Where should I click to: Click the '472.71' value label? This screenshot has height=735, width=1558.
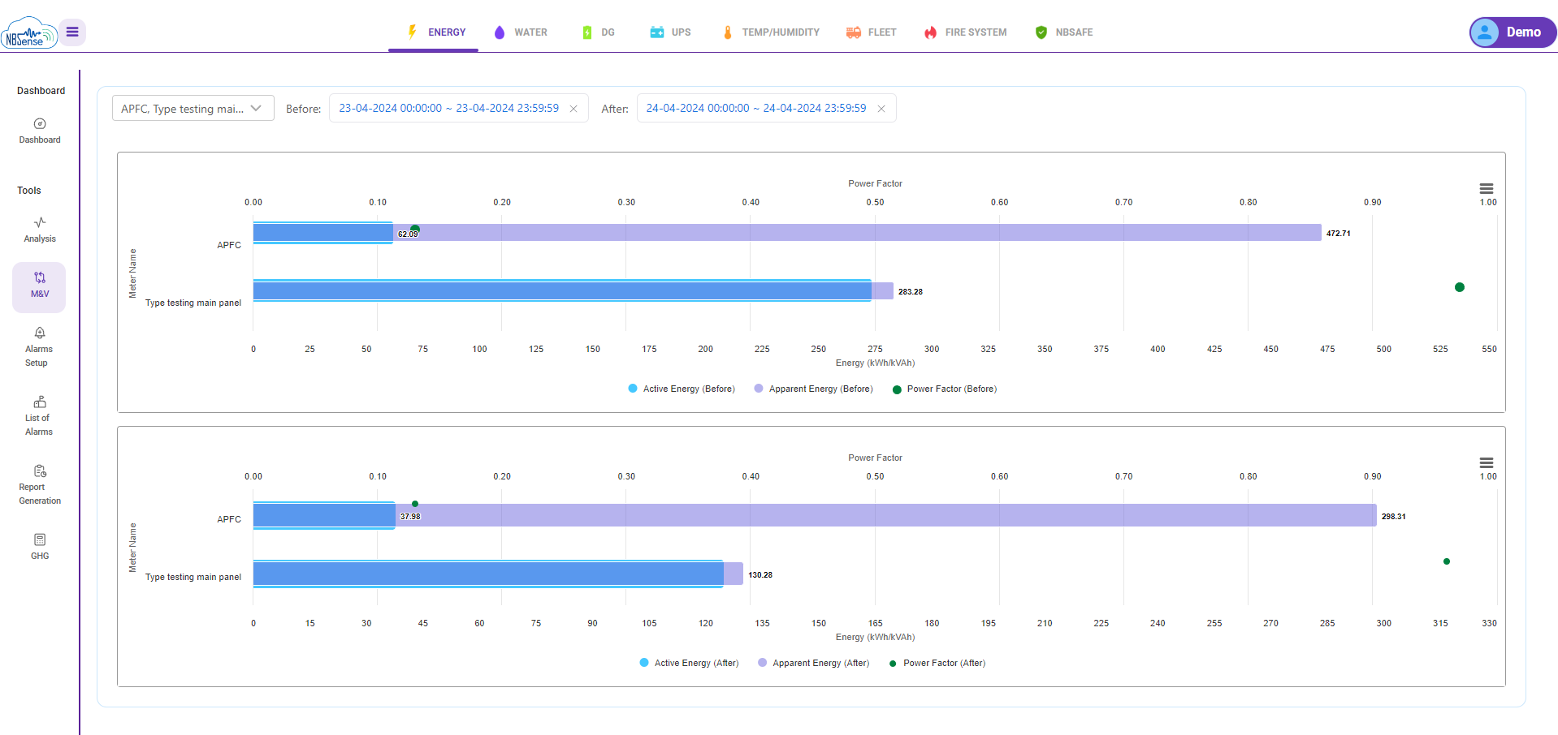pyautogui.click(x=1339, y=233)
